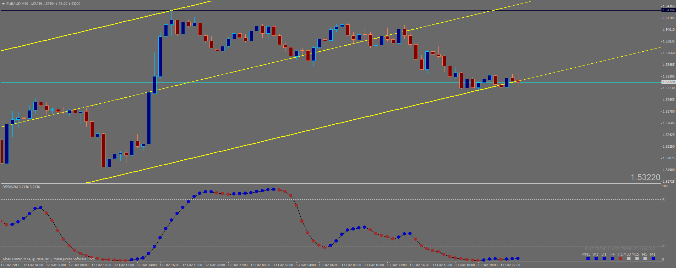Click the '13 Dec 12:00' time axis label
Image resolution: width=676 pixels, height=268 pixels.
click(397, 265)
